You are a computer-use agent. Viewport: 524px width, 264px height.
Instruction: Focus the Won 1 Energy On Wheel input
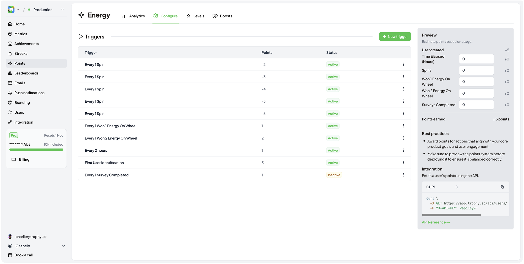click(x=476, y=82)
